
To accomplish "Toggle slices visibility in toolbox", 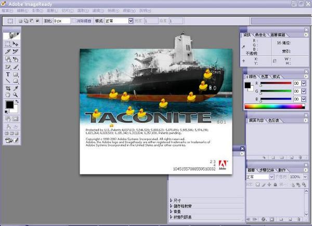I will click(x=16, y=119).
